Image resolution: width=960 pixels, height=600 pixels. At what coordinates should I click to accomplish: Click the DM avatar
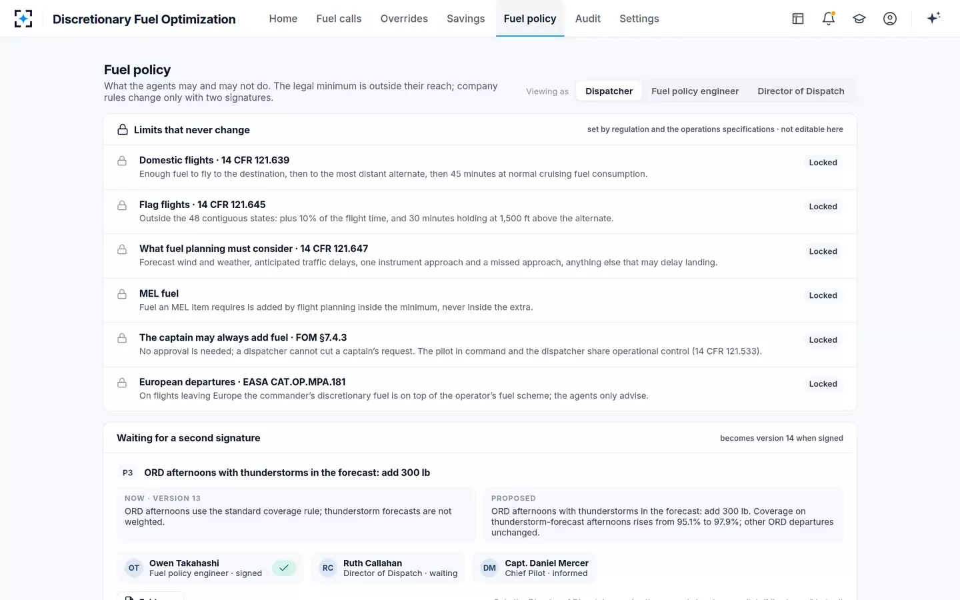489,568
